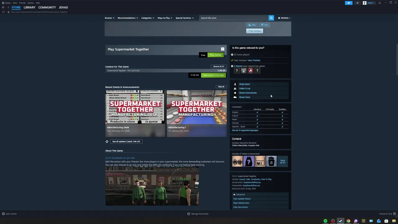Click the refresh icon beside See all updates

point(107,142)
